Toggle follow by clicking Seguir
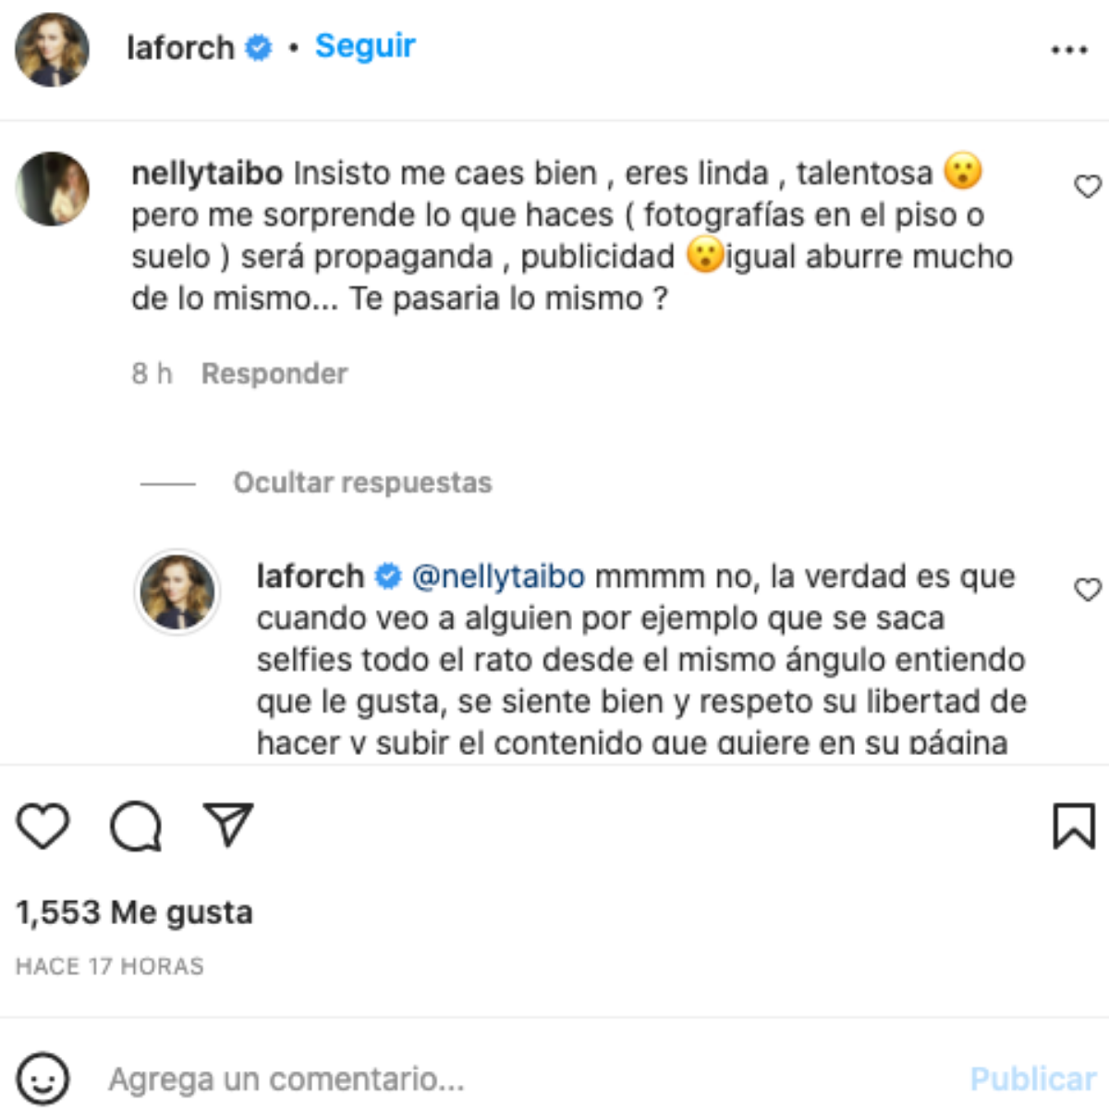Screen dimensions: 1109x1109 [x=364, y=46]
